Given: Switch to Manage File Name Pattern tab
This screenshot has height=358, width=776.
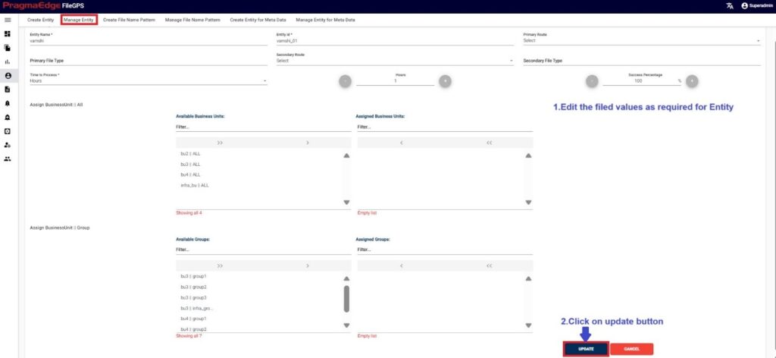Looking at the screenshot, I should click(x=192, y=20).
